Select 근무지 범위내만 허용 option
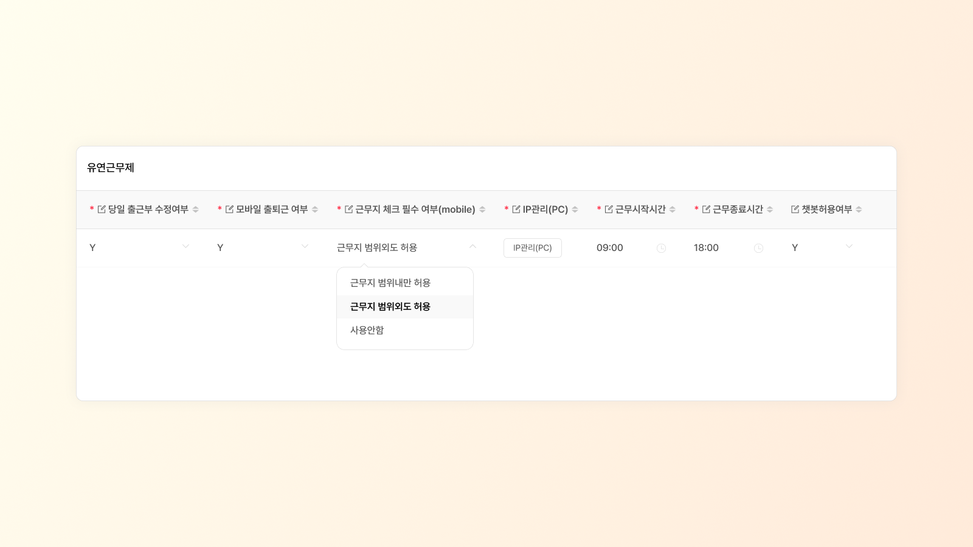This screenshot has width=973, height=547. pyautogui.click(x=405, y=283)
